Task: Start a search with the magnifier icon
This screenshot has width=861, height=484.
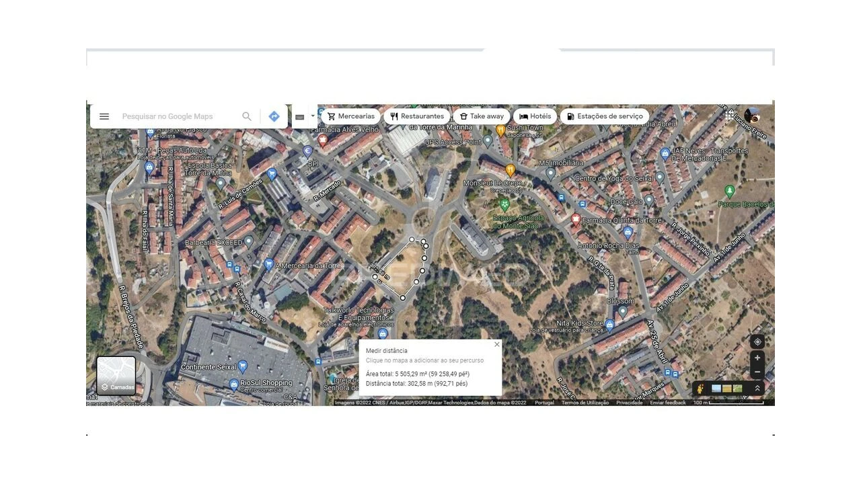Action: [x=246, y=116]
